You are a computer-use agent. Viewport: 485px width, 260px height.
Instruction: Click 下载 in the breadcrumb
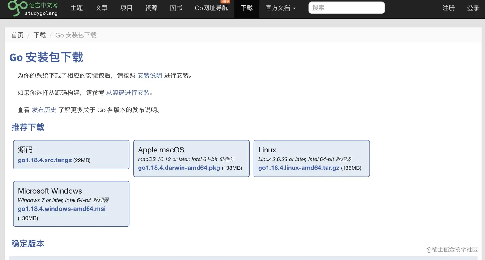(x=39, y=35)
